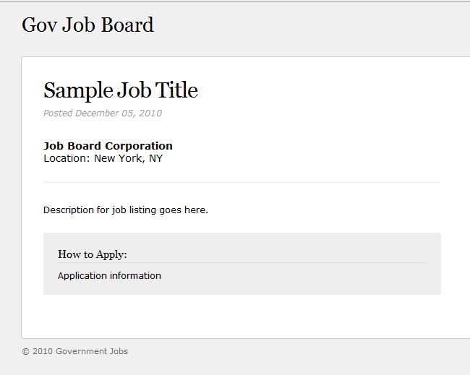Click the © 2010 symbol in footer

pyautogui.click(x=37, y=352)
